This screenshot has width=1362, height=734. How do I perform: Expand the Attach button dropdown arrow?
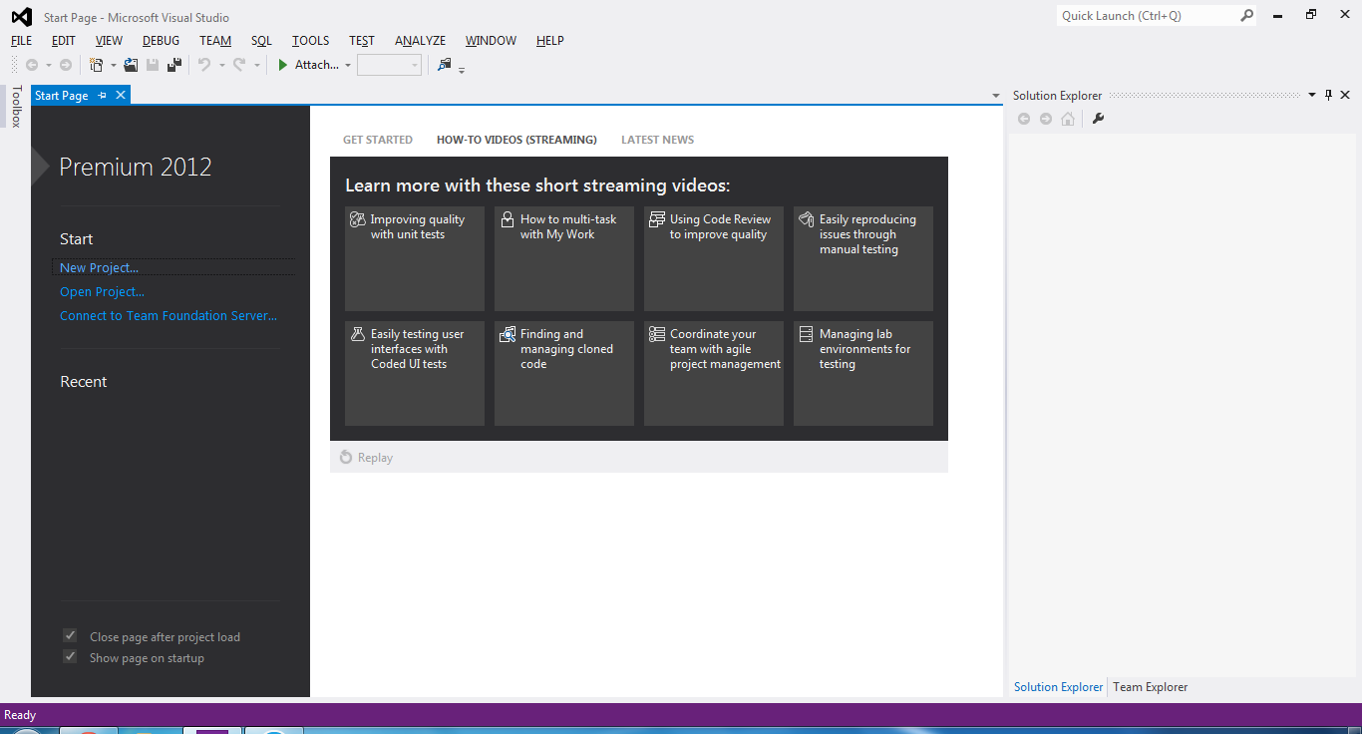tap(348, 66)
